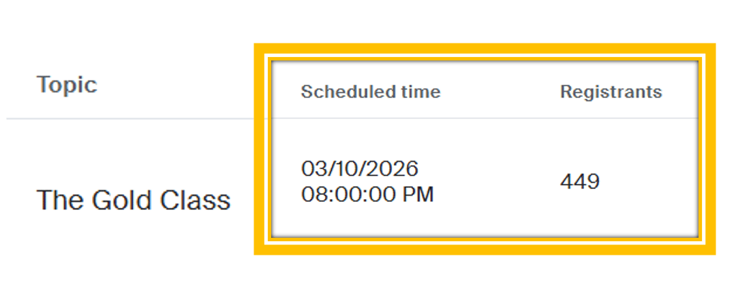The image size is (736, 286).
Task: Open the 449 registrants count
Action: coord(580,181)
